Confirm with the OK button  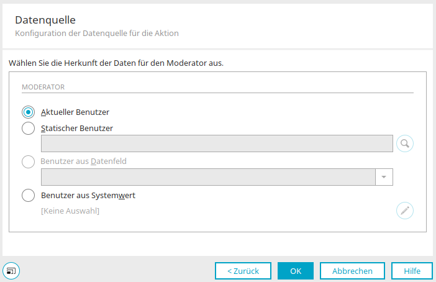pos(296,271)
